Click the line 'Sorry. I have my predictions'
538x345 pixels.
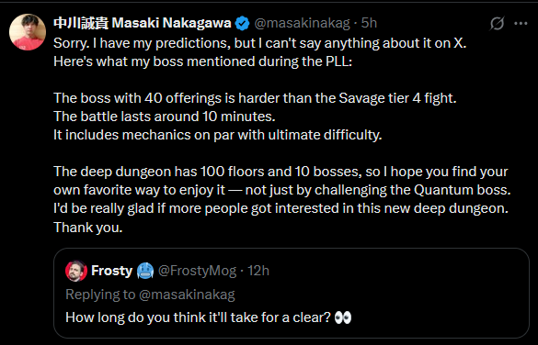click(x=260, y=43)
